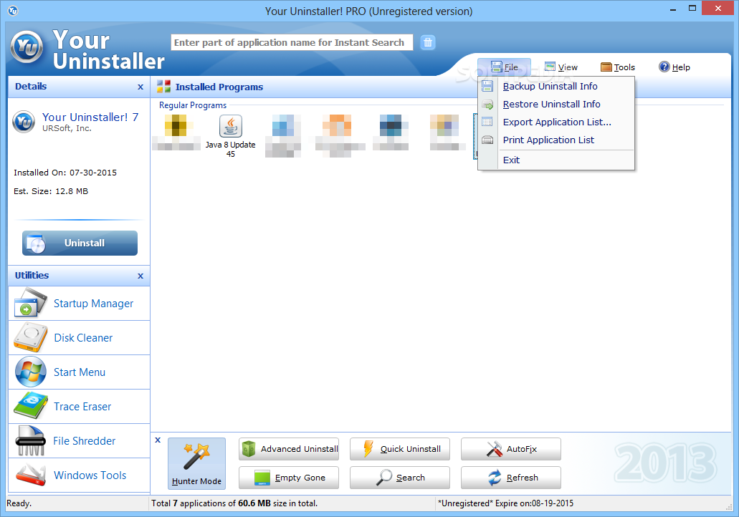Image resolution: width=739 pixels, height=517 pixels.
Task: Select Export Application List...
Action: pyautogui.click(x=556, y=122)
